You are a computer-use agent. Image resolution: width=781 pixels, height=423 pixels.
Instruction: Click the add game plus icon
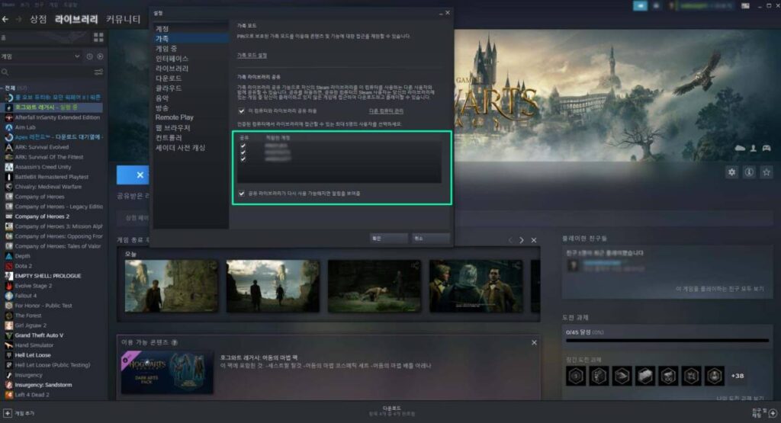coord(8,413)
